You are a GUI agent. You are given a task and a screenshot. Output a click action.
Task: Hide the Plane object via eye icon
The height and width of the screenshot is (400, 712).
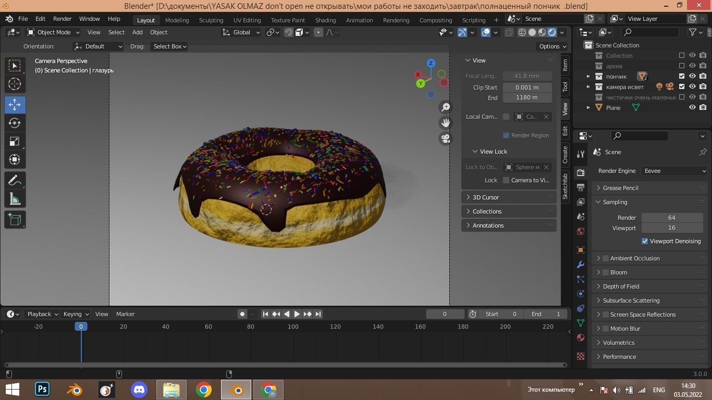pos(693,107)
